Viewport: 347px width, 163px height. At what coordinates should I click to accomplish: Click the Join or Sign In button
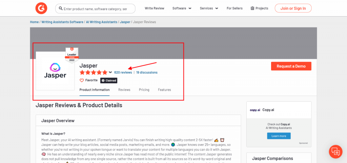(x=293, y=8)
